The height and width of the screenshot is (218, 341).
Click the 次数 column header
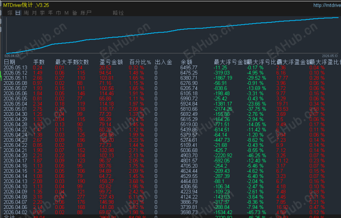pos(84,62)
